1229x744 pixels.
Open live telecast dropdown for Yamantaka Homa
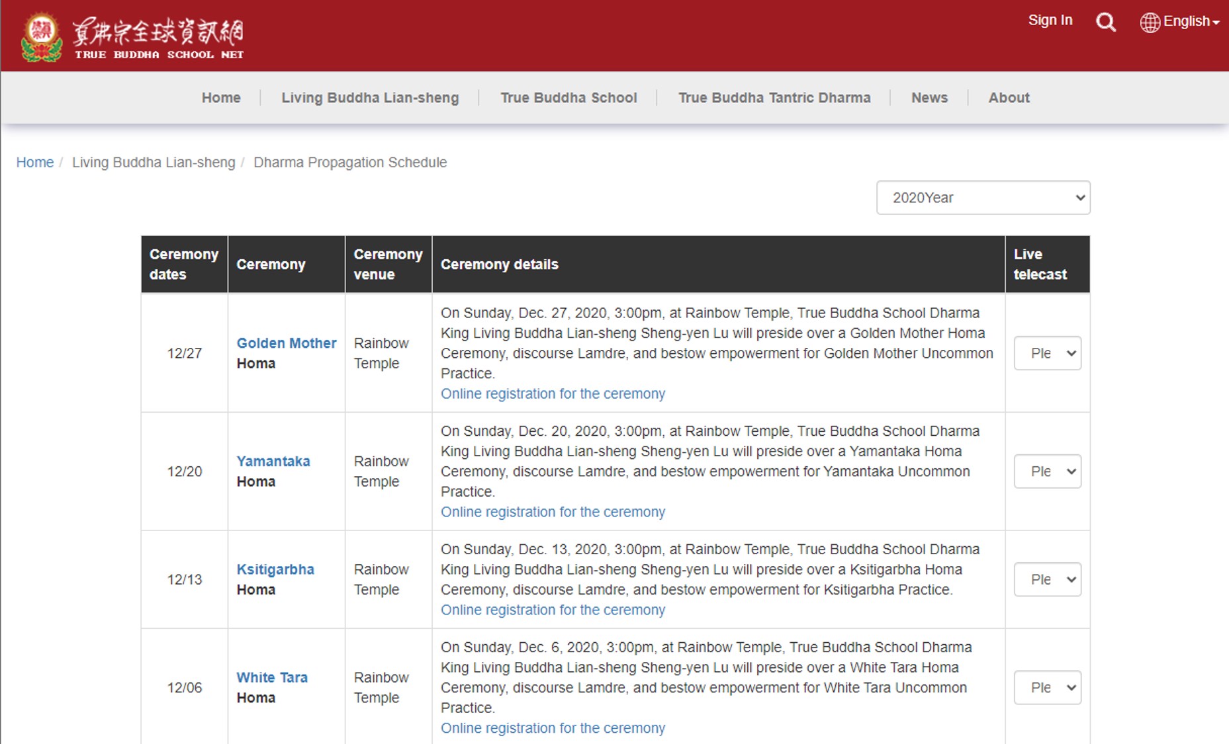1047,472
